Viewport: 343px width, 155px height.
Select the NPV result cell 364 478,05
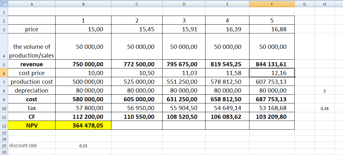pyautogui.click(x=83, y=126)
